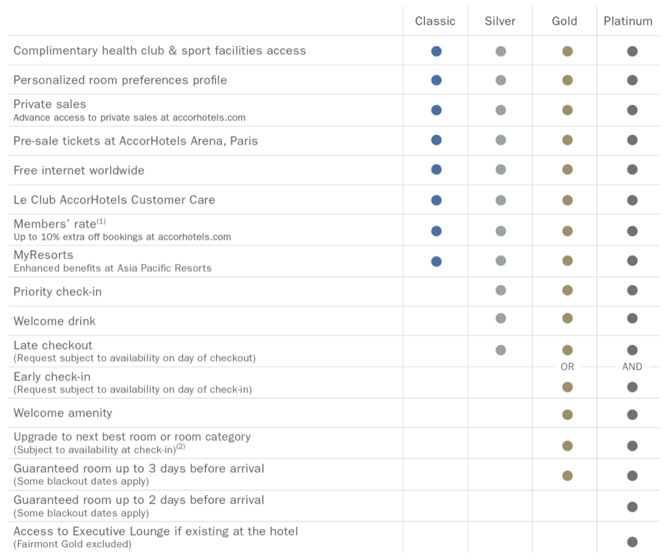This screenshot has height=560, width=665.
Task: Click the Classic column header
Action: click(x=435, y=21)
